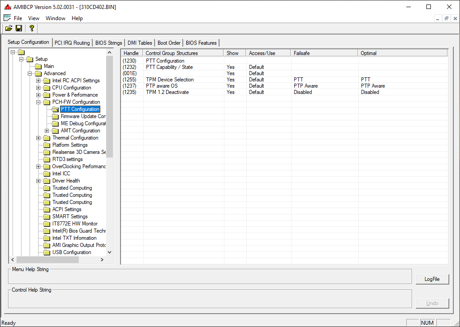The image size is (460, 327).
Task: Collapse the Setup tree node
Action: tap(21, 59)
